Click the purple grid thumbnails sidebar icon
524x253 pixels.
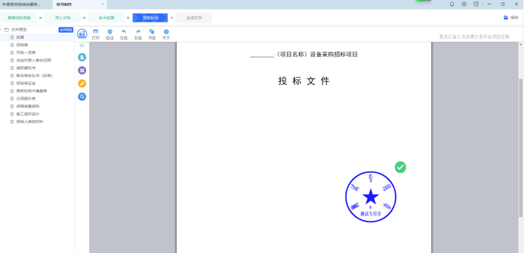pos(82,70)
